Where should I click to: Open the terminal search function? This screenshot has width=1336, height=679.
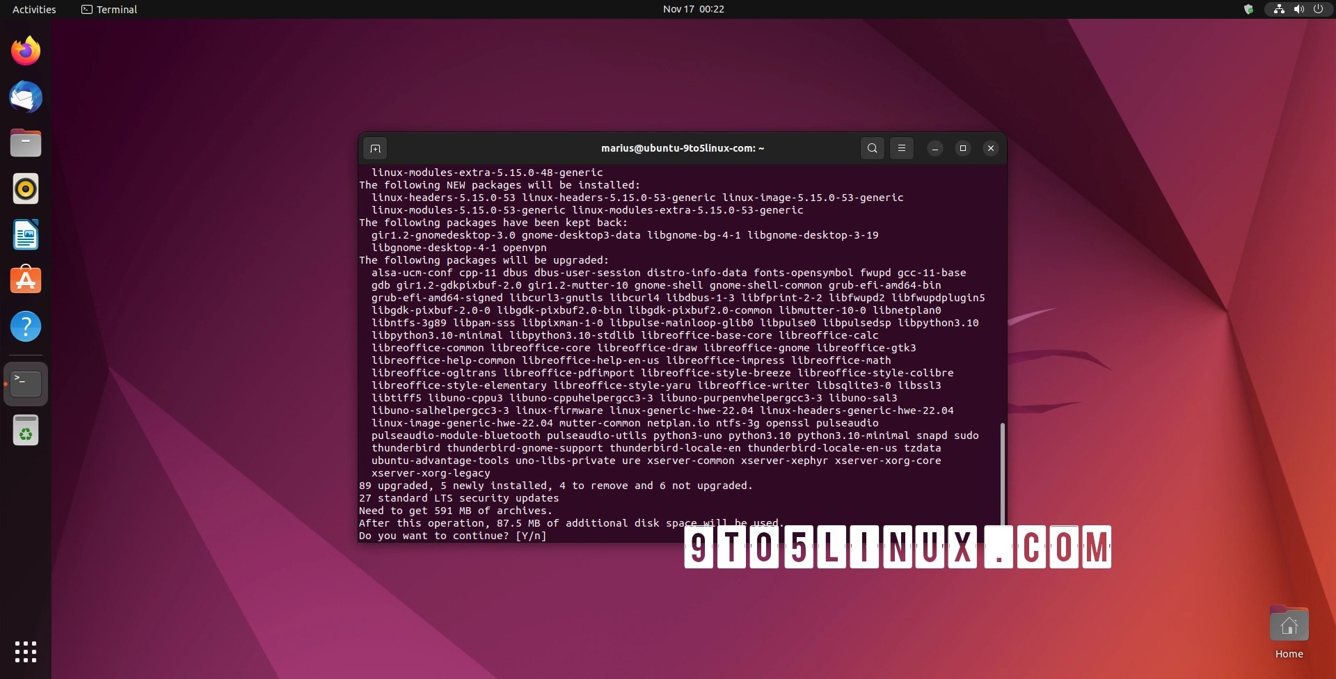click(x=872, y=148)
